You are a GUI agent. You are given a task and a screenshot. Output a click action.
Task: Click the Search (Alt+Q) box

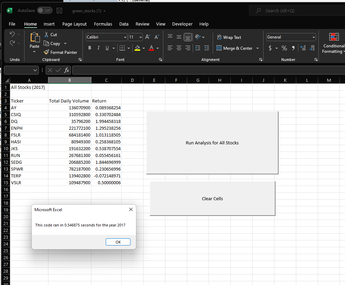coord(297,11)
